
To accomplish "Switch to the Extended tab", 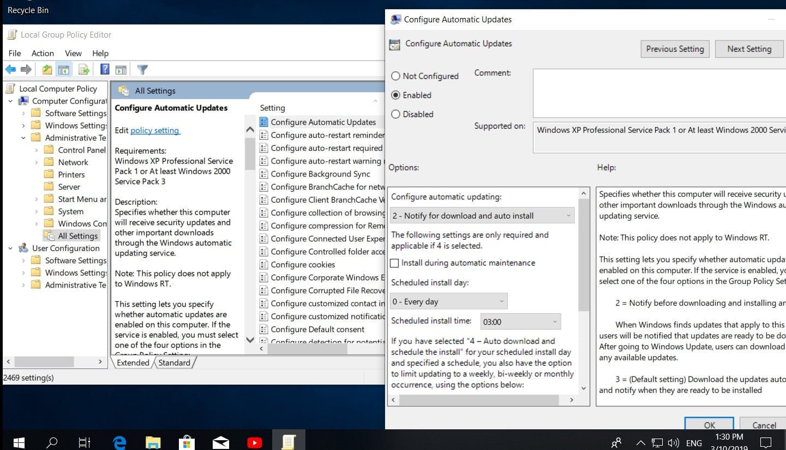I will tap(133, 363).
